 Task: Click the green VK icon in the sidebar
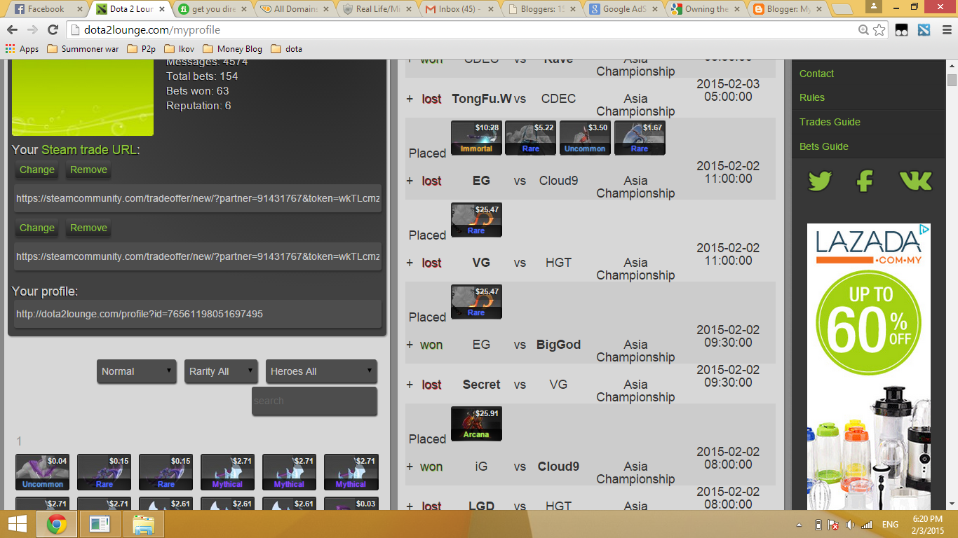pos(915,181)
